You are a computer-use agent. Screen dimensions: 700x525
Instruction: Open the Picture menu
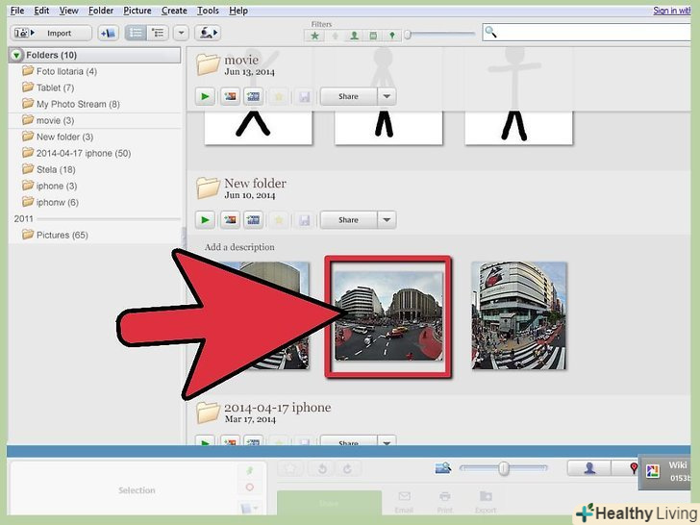pos(137,11)
